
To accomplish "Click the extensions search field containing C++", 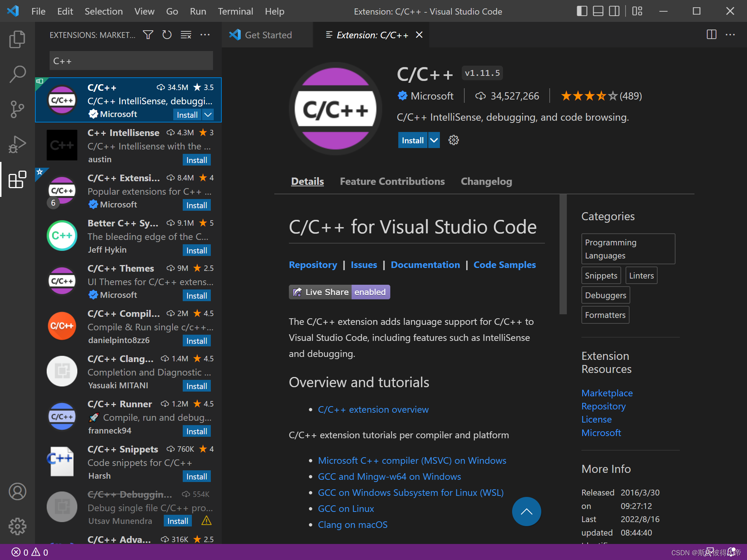I will click(131, 61).
